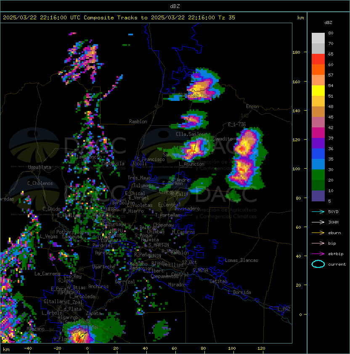Select the red 60–65 dBZ legend band
Viewport: 350px width, 354px height.
point(318,59)
